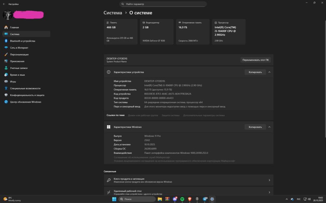This screenshot has height=203, width=326.
Task: Copy Windows specs with Копировать button
Action: coord(255,127)
